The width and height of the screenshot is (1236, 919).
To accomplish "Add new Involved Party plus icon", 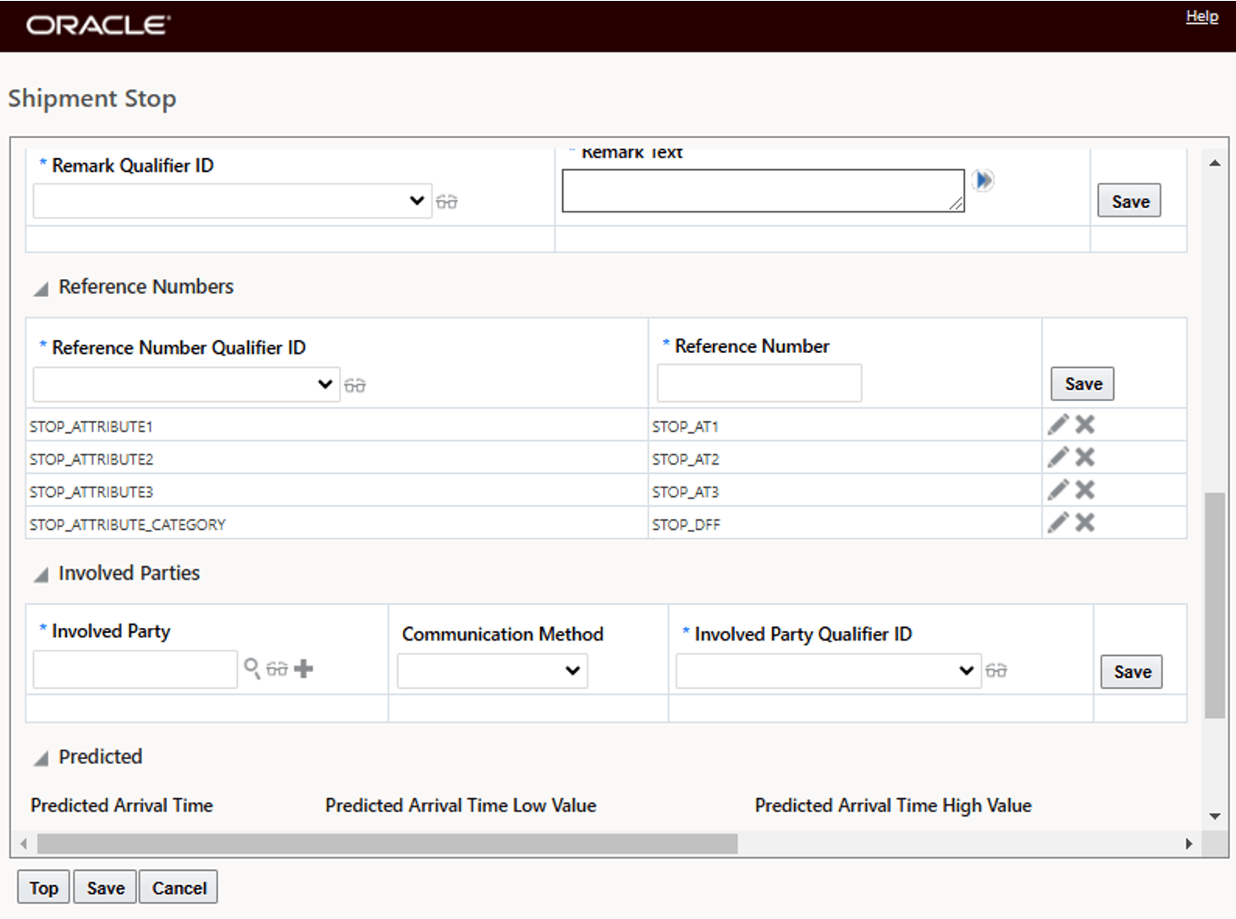I will tap(304, 669).
